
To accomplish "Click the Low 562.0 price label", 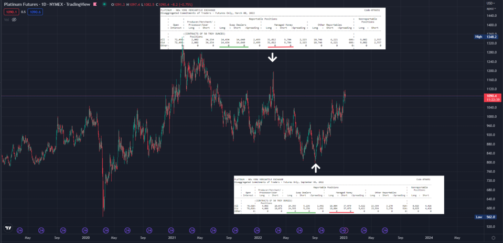I will (x=486, y=217).
